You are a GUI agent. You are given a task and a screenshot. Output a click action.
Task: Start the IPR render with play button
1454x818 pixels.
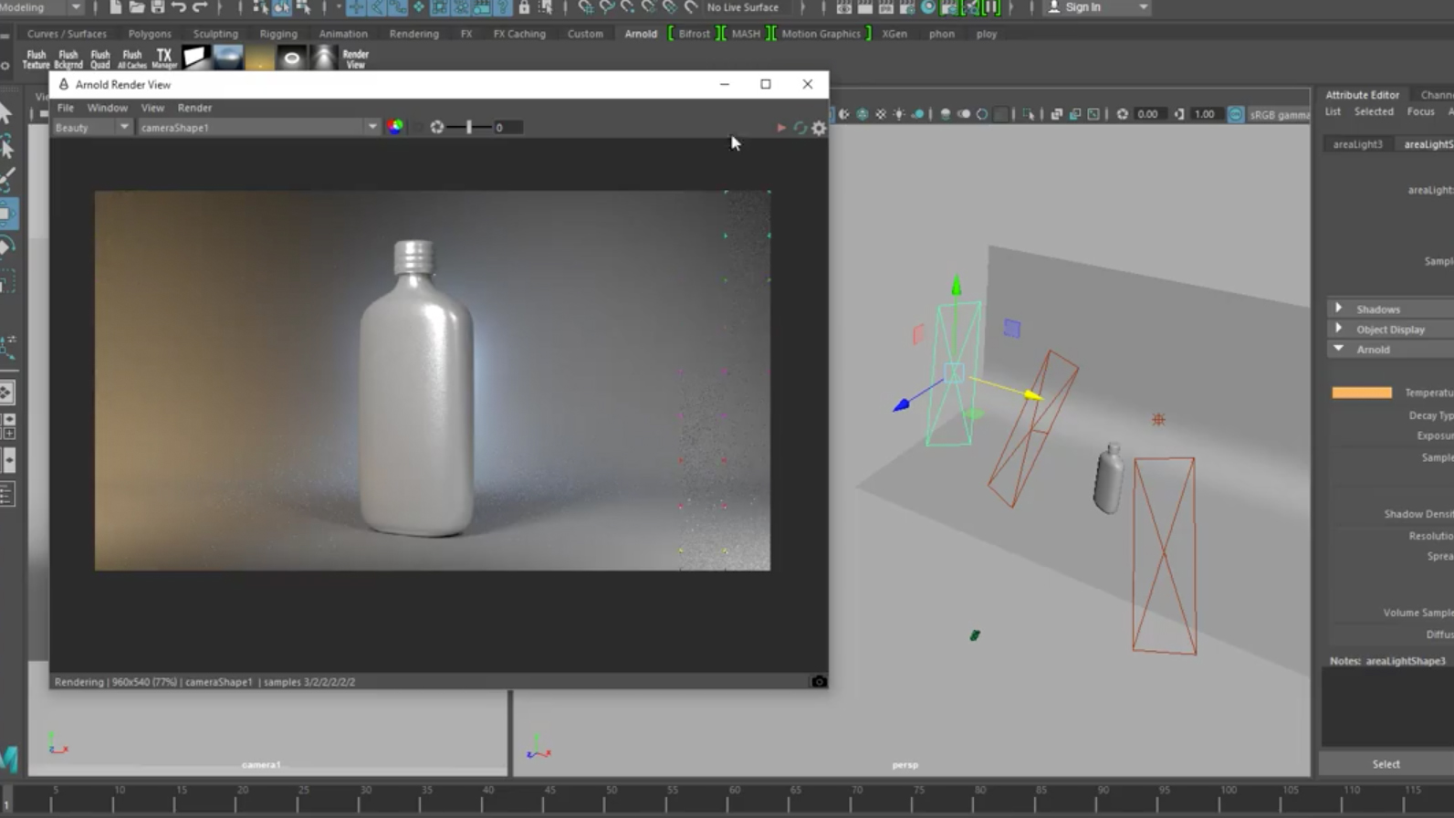[781, 128]
